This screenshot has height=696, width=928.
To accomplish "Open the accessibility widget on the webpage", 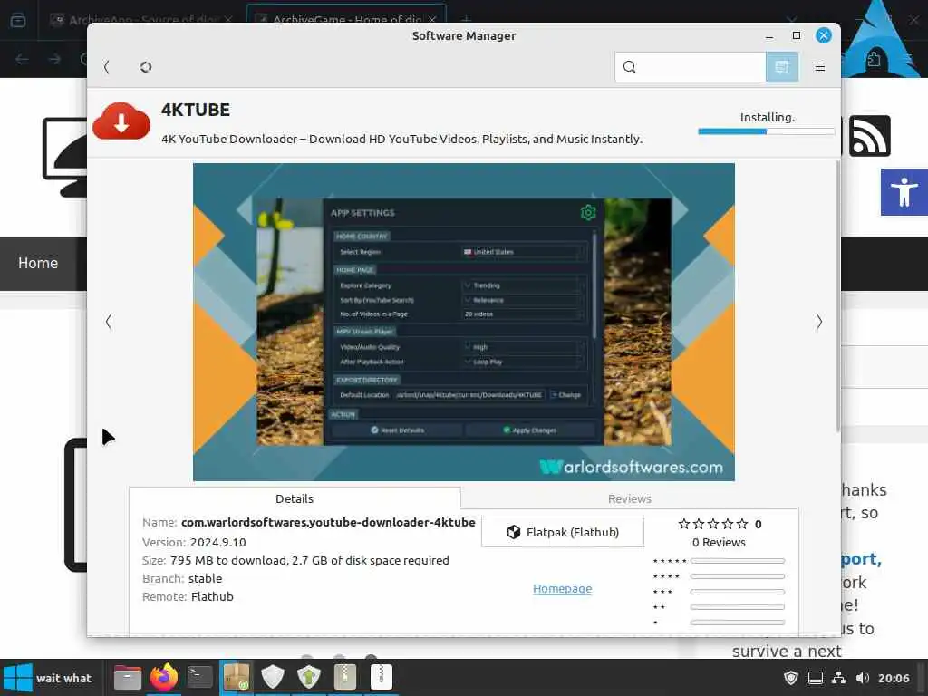I will (x=904, y=192).
